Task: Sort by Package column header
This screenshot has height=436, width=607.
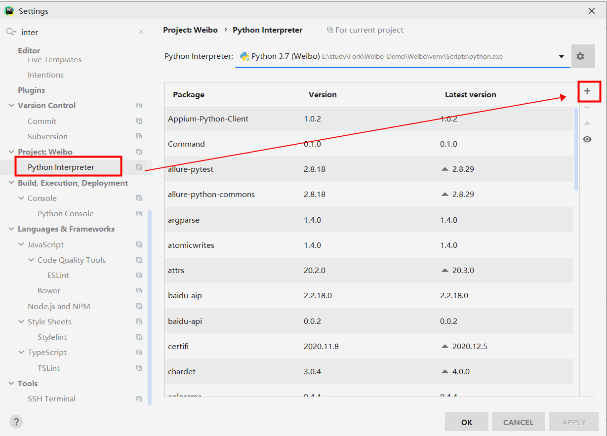Action: (189, 95)
